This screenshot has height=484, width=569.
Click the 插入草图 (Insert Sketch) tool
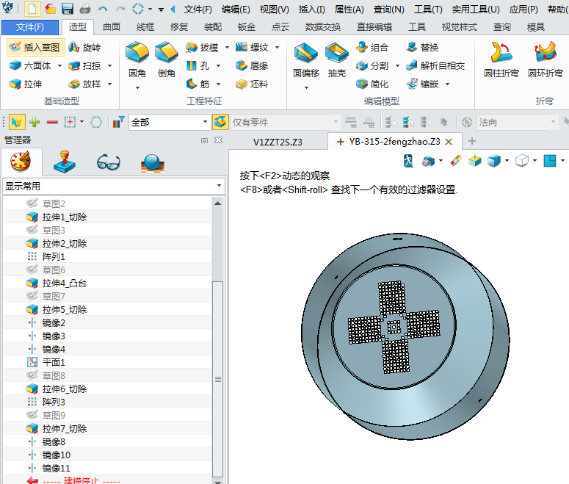(x=34, y=47)
